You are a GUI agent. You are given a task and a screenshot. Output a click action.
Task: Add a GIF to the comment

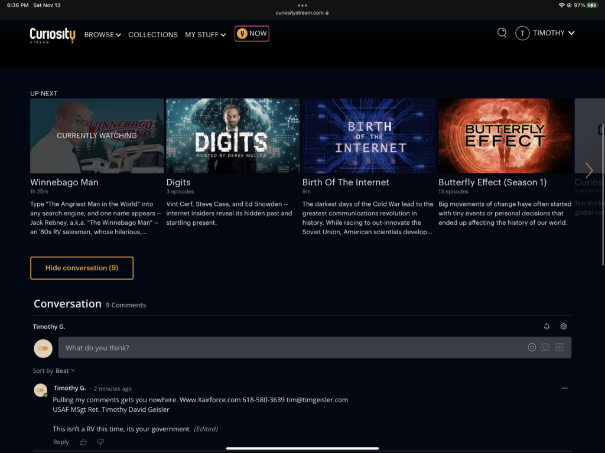pyautogui.click(x=559, y=347)
